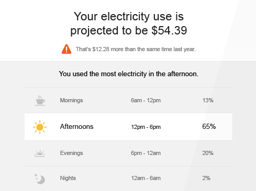
Task: Click the yellow sun Afternoons icon
Action: 40,127
